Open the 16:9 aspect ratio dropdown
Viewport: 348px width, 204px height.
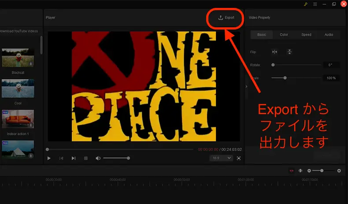[221, 158]
